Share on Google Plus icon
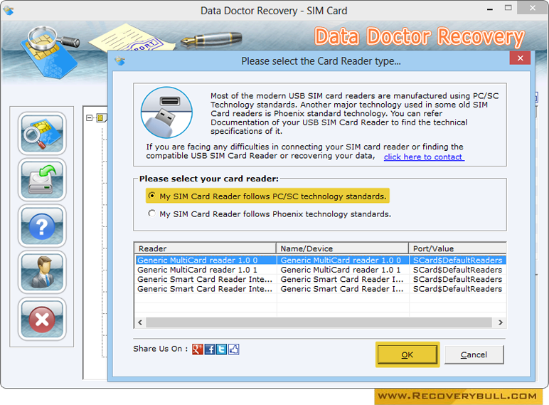549x405 pixels. pos(198,349)
